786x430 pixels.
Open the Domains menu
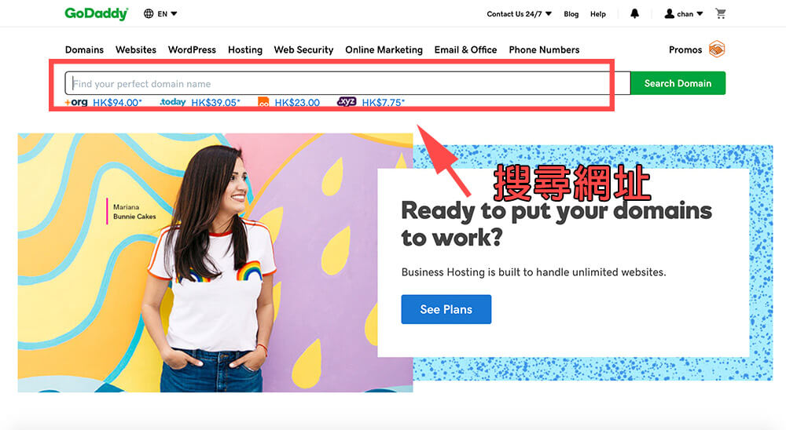pyautogui.click(x=84, y=49)
